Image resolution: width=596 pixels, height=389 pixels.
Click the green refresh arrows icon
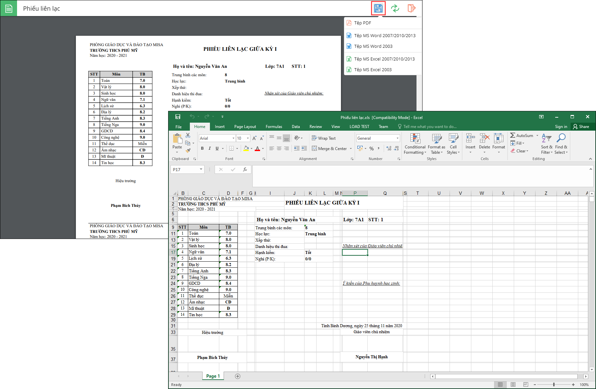tap(395, 8)
